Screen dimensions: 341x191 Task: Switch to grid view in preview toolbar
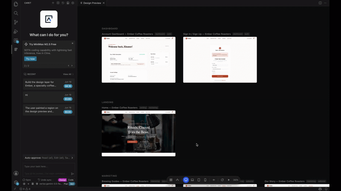(171, 180)
